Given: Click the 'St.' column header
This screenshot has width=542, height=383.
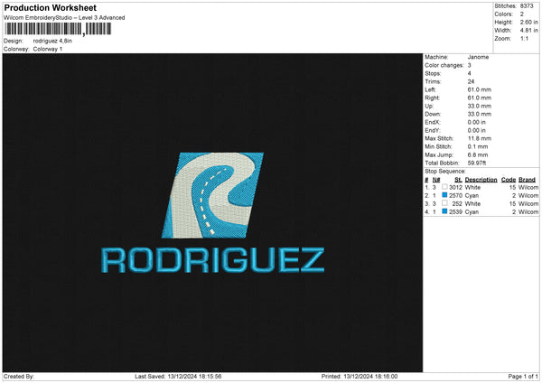Looking at the screenshot, I should [458, 180].
